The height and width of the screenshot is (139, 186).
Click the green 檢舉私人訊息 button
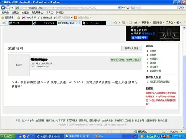pyautogui.click(x=133, y=60)
